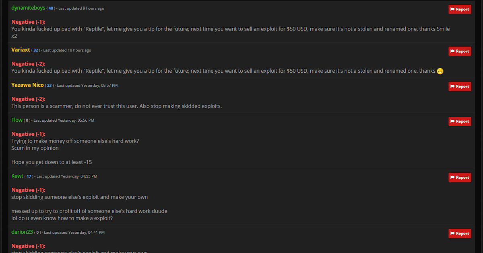Report darion23's reputation comment
483x253 pixels.
(x=460, y=233)
